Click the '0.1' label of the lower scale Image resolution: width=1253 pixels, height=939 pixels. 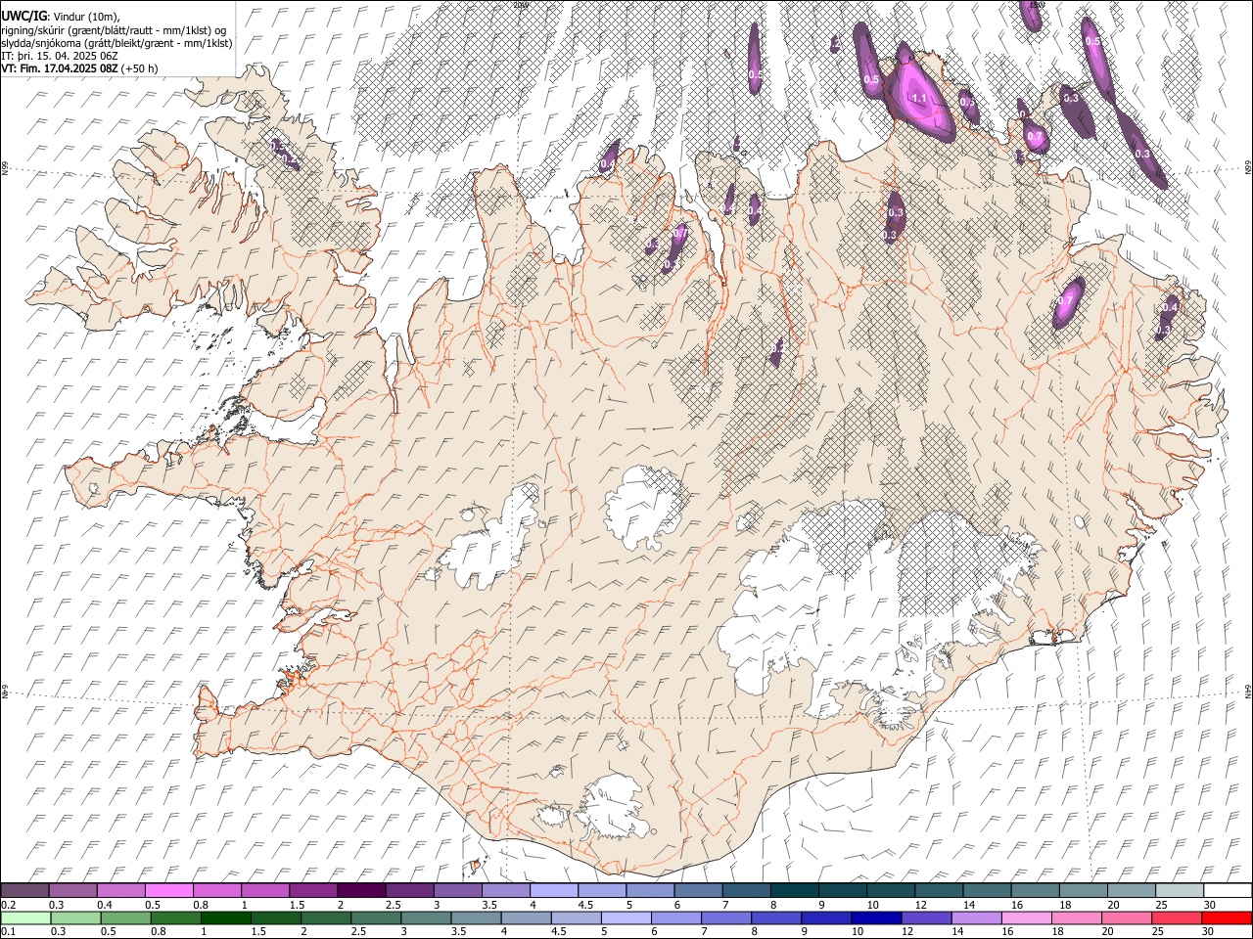click(x=9, y=932)
